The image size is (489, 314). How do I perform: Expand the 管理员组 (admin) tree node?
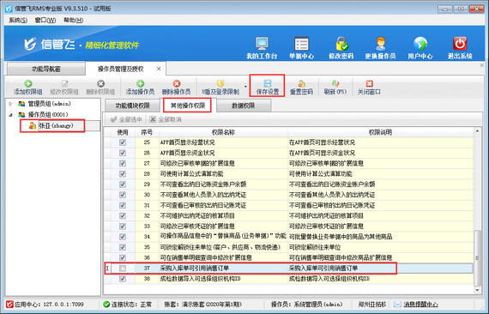(x=10, y=104)
